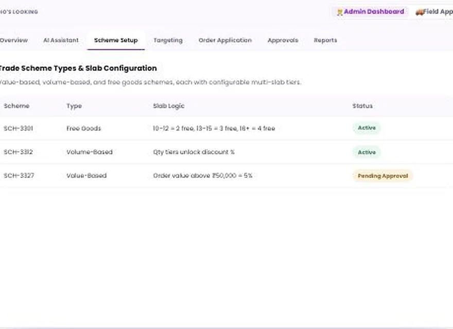The width and height of the screenshot is (453, 329).
Task: Click the Status column header
Action: click(362, 105)
